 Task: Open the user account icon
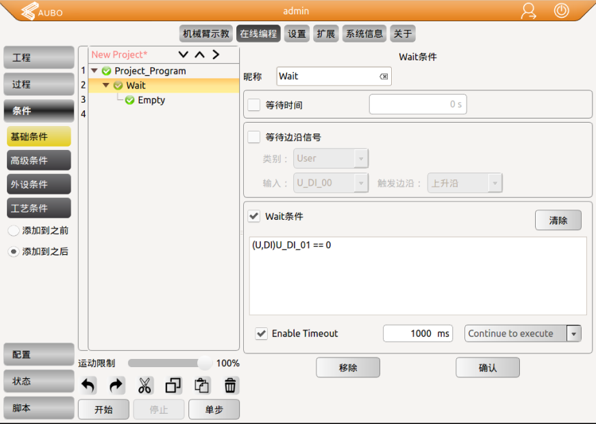pyautogui.click(x=528, y=11)
